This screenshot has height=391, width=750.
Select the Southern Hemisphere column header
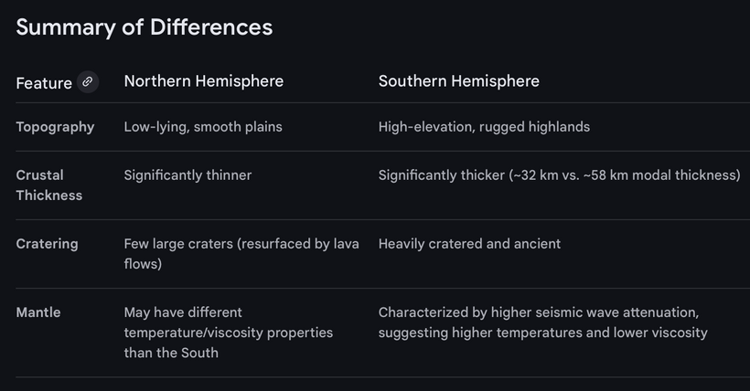click(458, 81)
